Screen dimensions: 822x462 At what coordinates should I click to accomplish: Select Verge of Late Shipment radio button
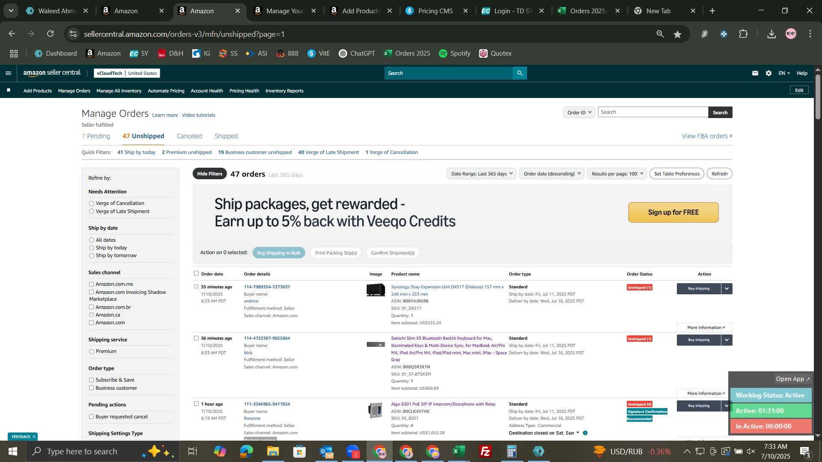(x=91, y=211)
